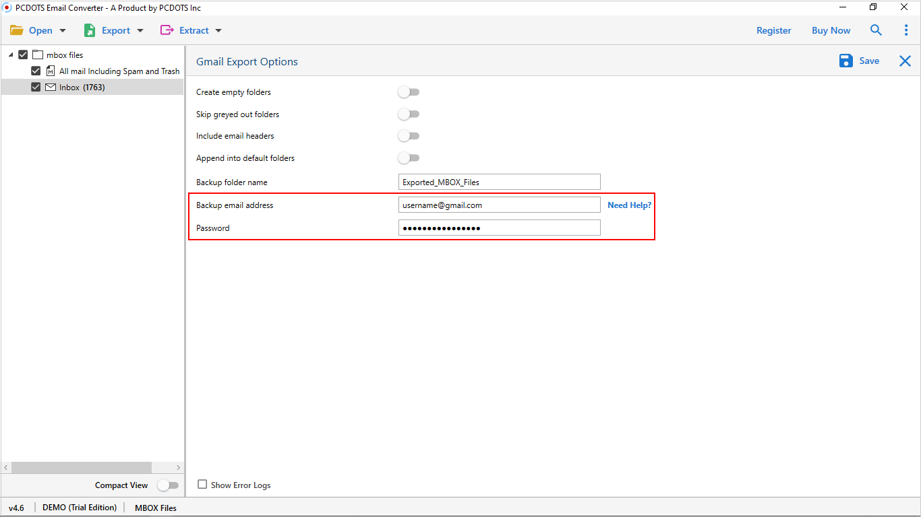Click the search magnifier icon
Screen dimensions: 921x517
click(x=876, y=30)
